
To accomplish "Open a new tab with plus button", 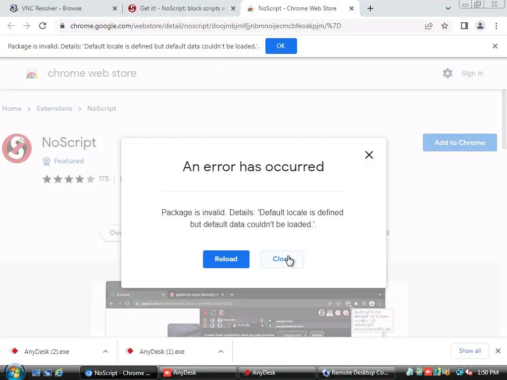I will [x=370, y=8].
